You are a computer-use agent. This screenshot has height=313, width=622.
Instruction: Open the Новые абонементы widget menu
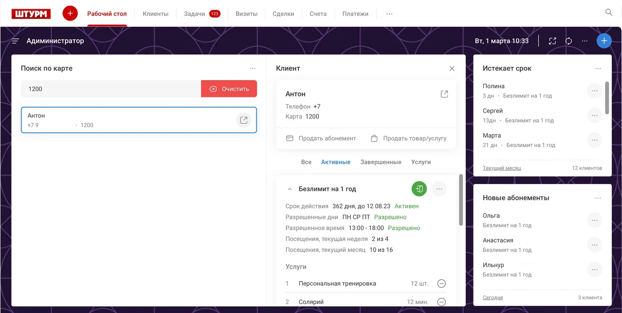[x=598, y=198]
